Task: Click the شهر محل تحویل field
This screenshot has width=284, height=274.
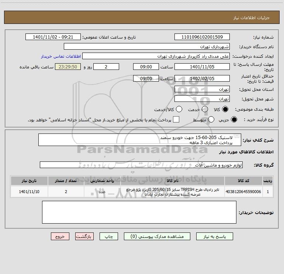Action: pyautogui.click(x=202, y=99)
